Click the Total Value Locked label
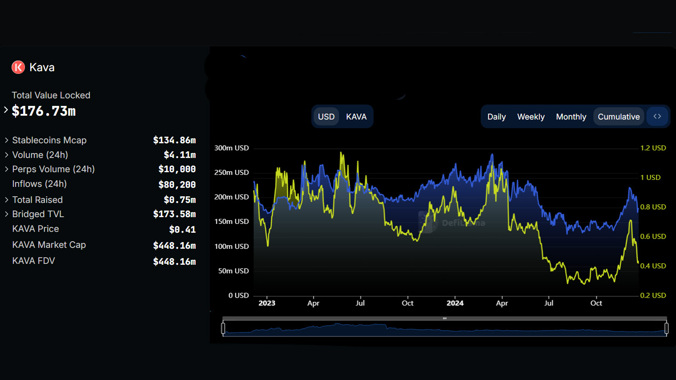The image size is (676, 380). [51, 95]
